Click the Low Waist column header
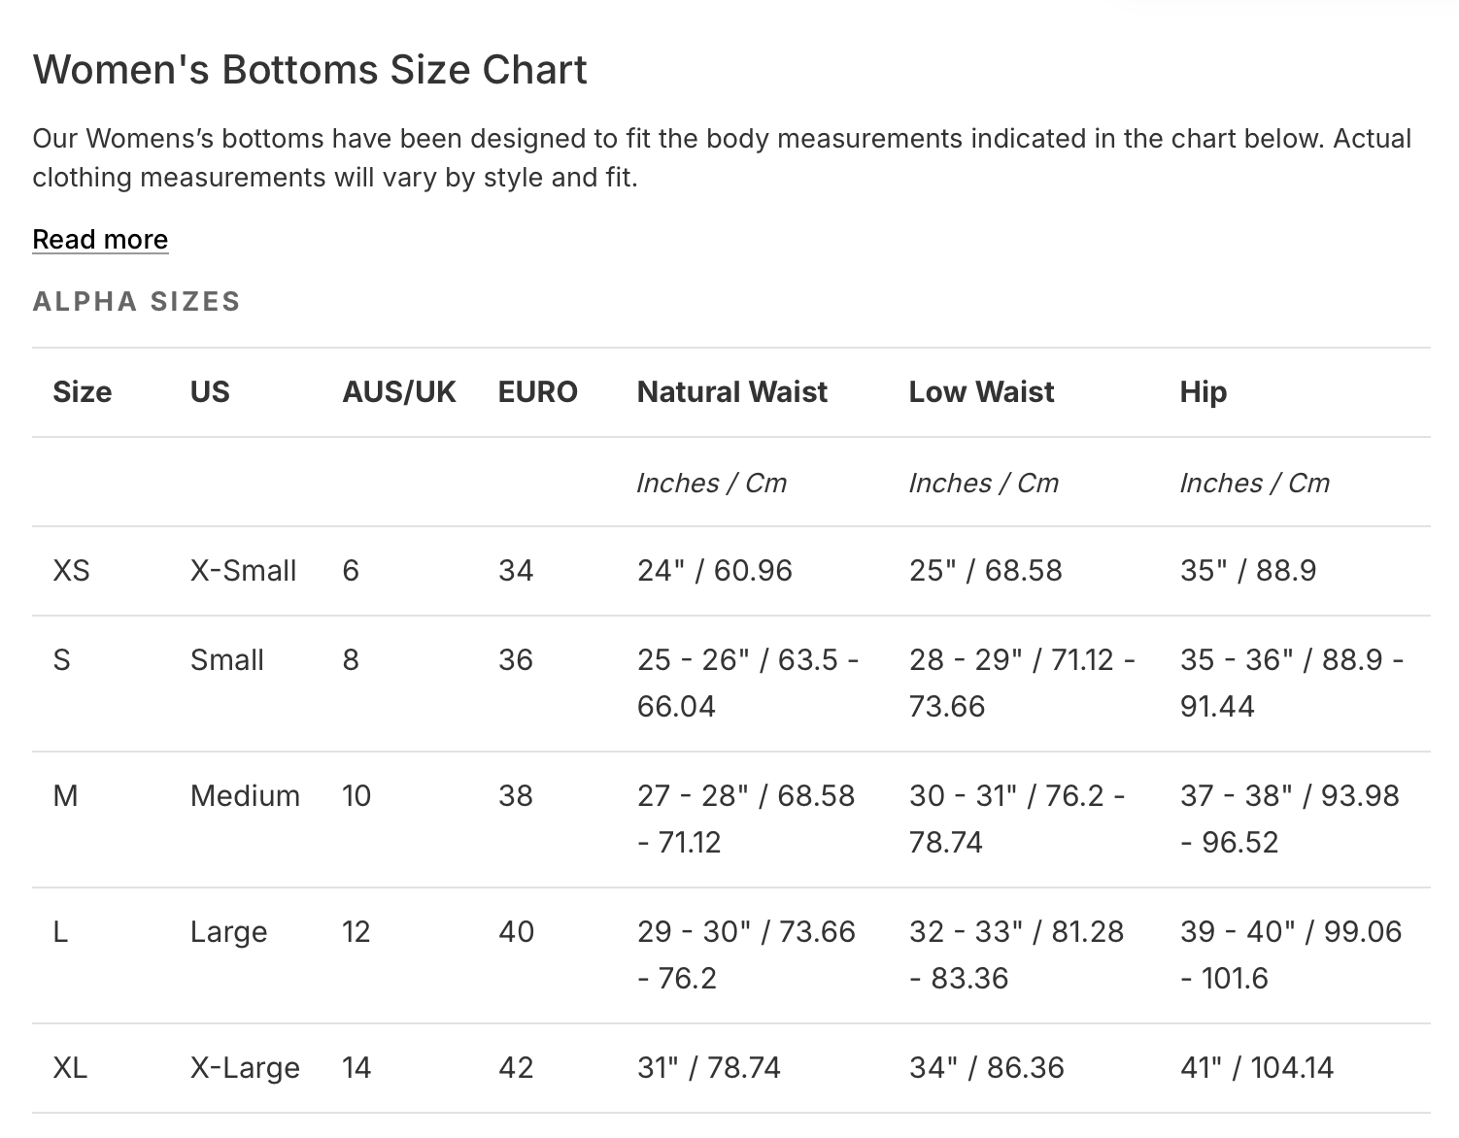 coord(981,392)
